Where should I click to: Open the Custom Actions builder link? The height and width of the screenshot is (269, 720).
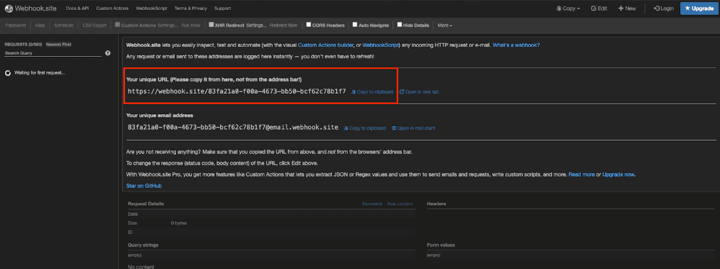[325, 45]
